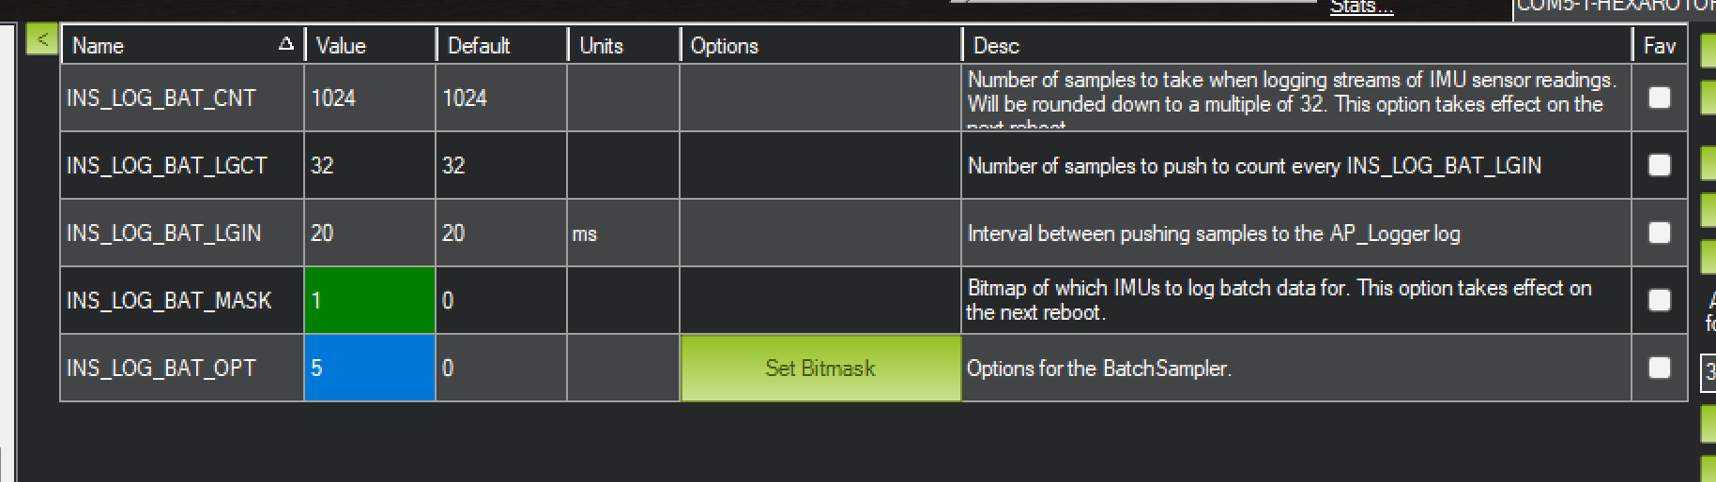Click the Value column header
Screen dimensions: 1716x482
371,45
